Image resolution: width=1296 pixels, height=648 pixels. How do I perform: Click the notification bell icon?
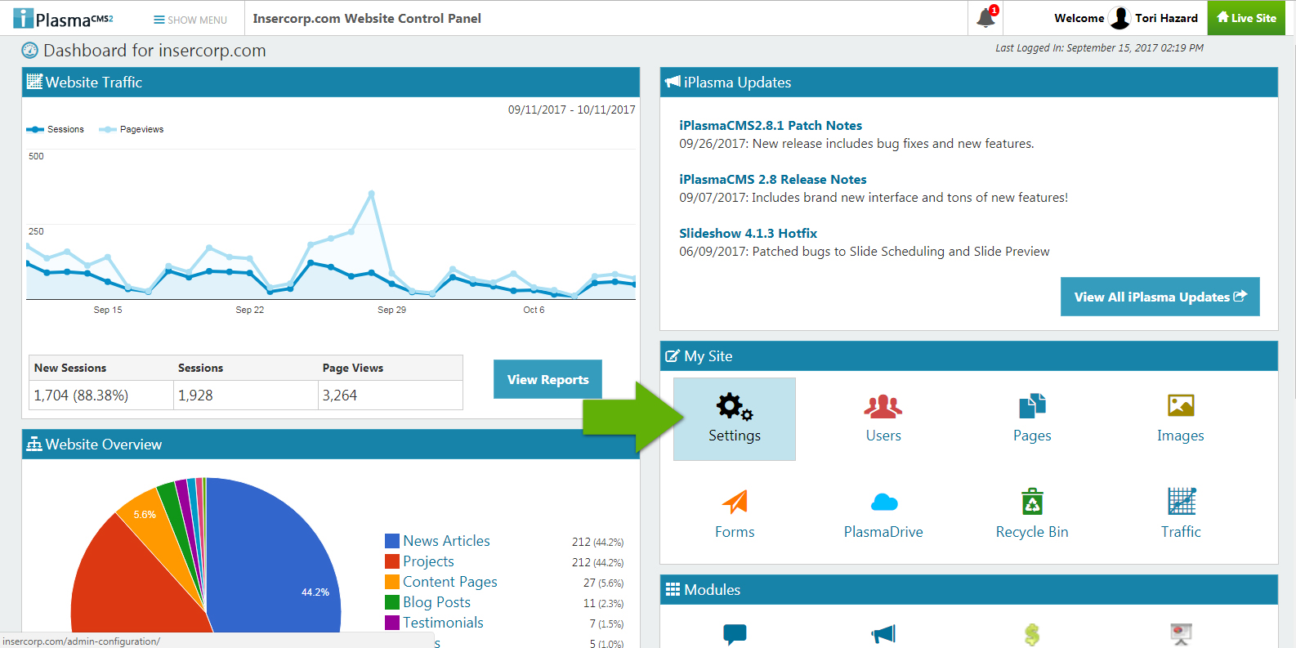(986, 17)
